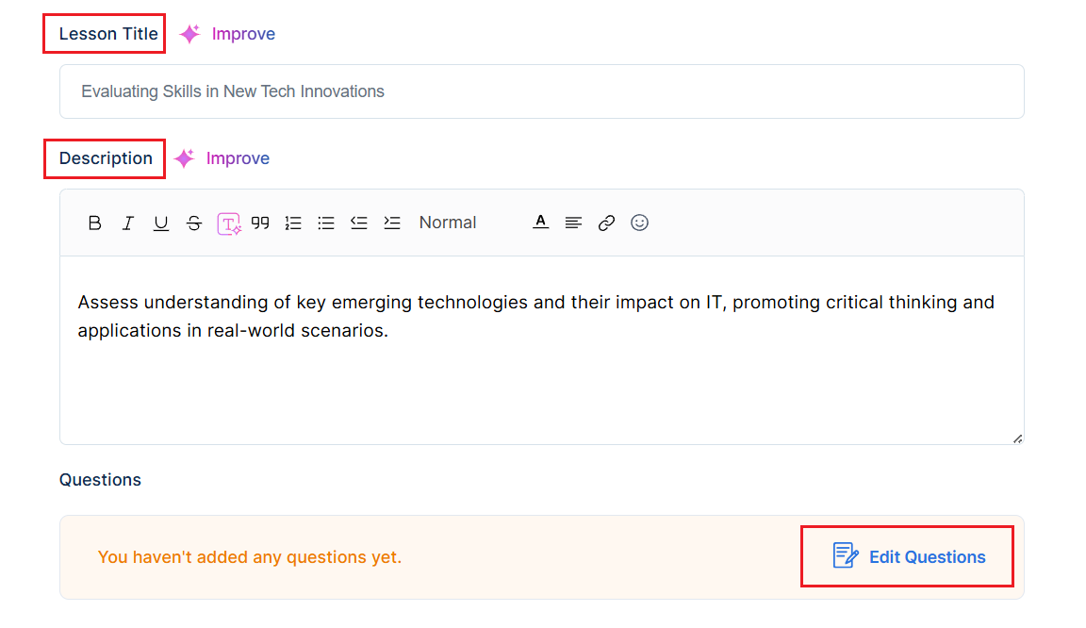Apply italic formatting in the toolbar
Screen dimensions: 1086x628
point(128,223)
